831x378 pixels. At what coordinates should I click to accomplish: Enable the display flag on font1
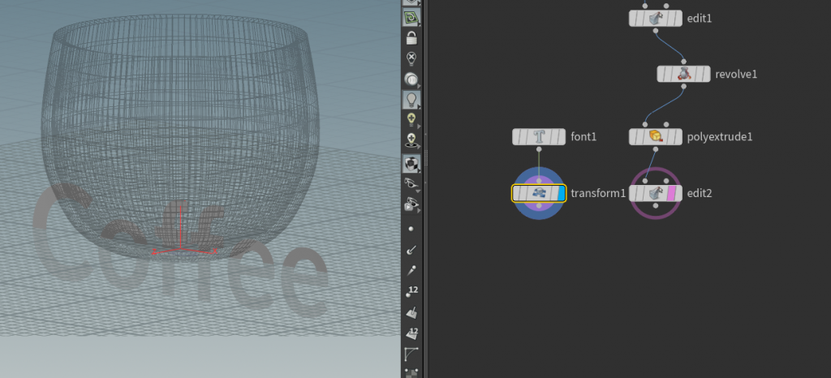(562, 136)
